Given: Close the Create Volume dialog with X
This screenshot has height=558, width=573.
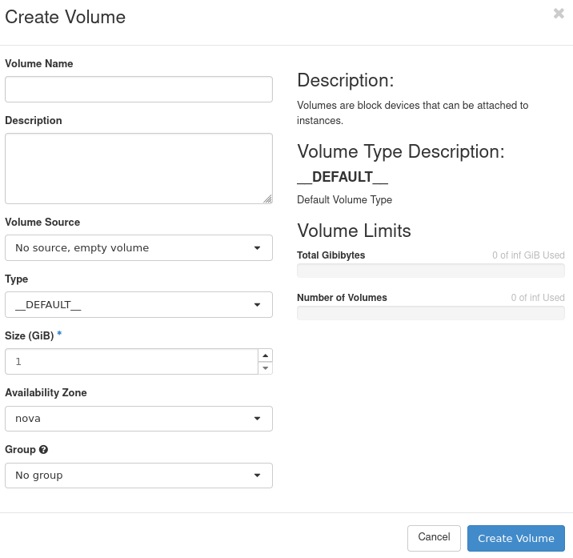Looking at the screenshot, I should 559,14.
